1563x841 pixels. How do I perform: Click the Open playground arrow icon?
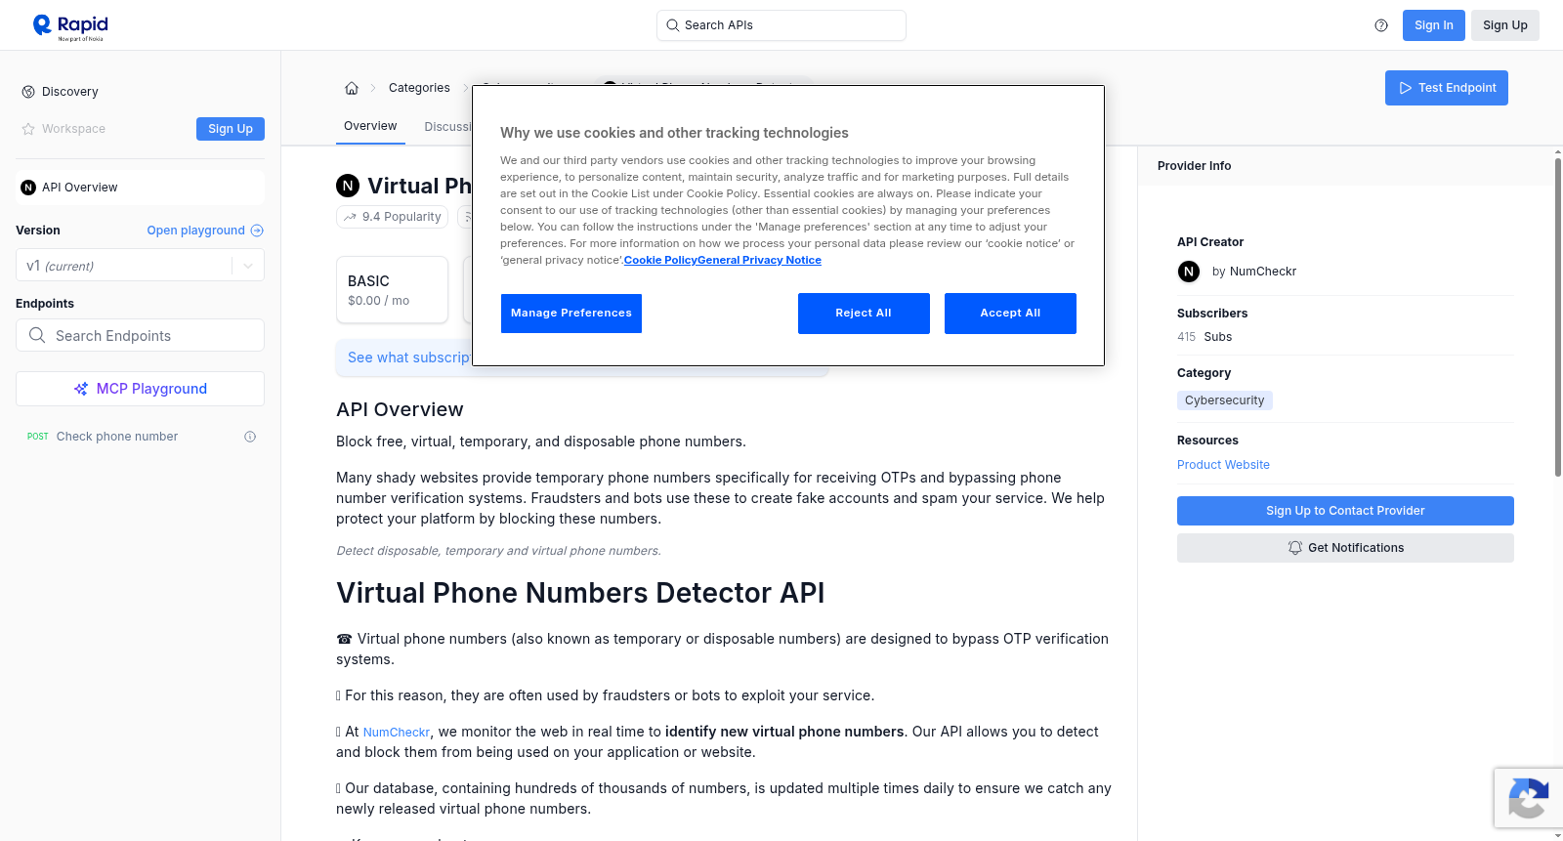click(x=257, y=231)
